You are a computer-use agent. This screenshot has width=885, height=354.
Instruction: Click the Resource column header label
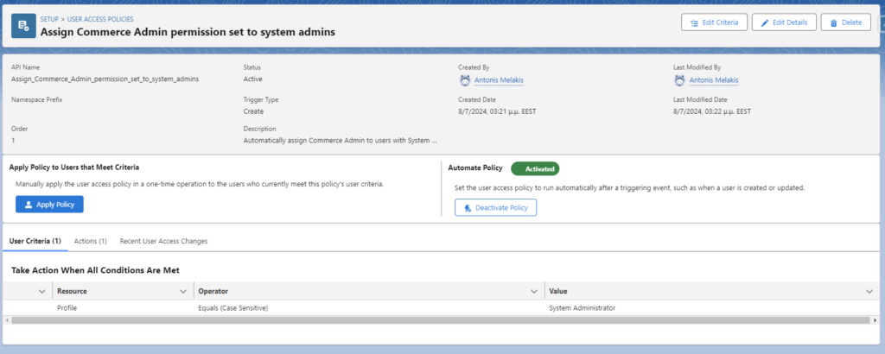(72, 292)
